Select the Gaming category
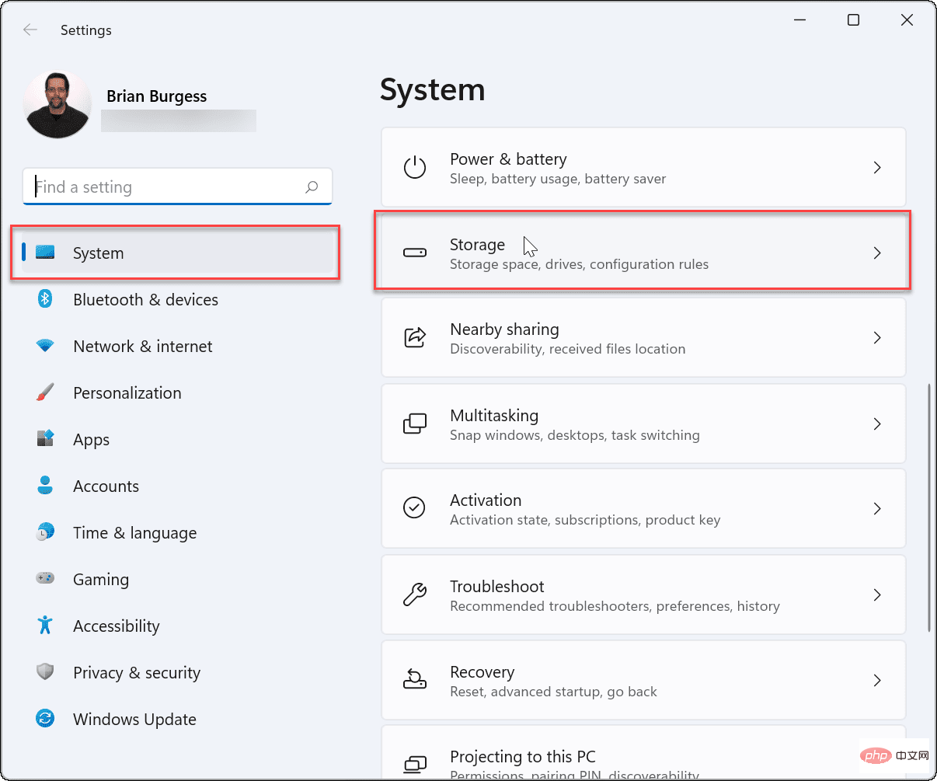Image resolution: width=937 pixels, height=781 pixels. tap(178, 579)
